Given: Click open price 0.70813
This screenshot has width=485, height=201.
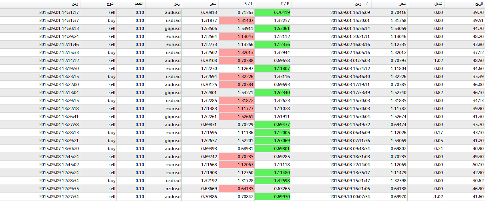Looking at the screenshot, I should pyautogui.click(x=209, y=12).
